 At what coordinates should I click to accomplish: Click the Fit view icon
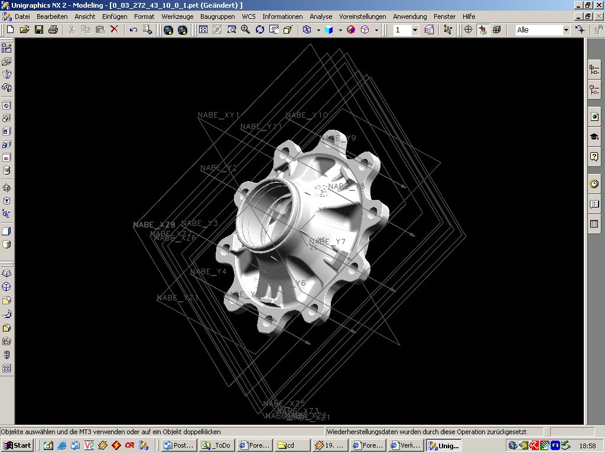[203, 29]
